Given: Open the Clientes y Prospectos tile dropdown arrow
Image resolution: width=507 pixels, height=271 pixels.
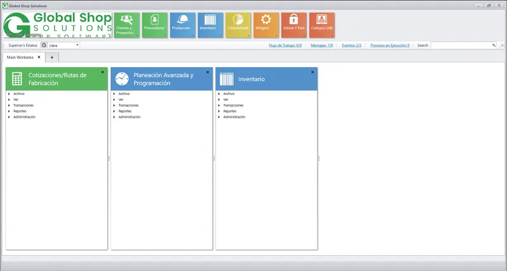Looking at the screenshot, I should tap(137, 36).
